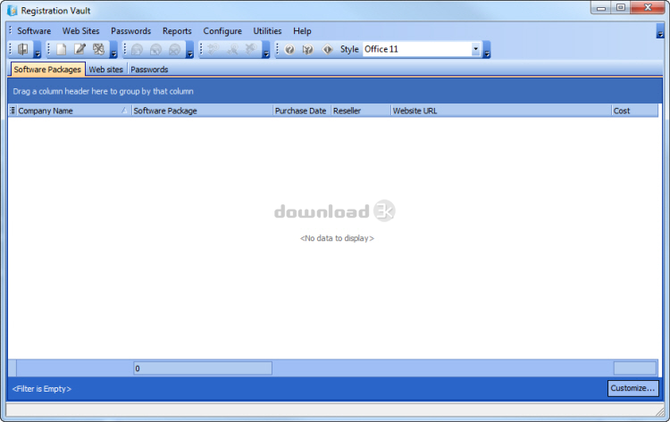Image resolution: width=670 pixels, height=422 pixels.
Task: Click the Help question mark icon
Action: point(289,49)
